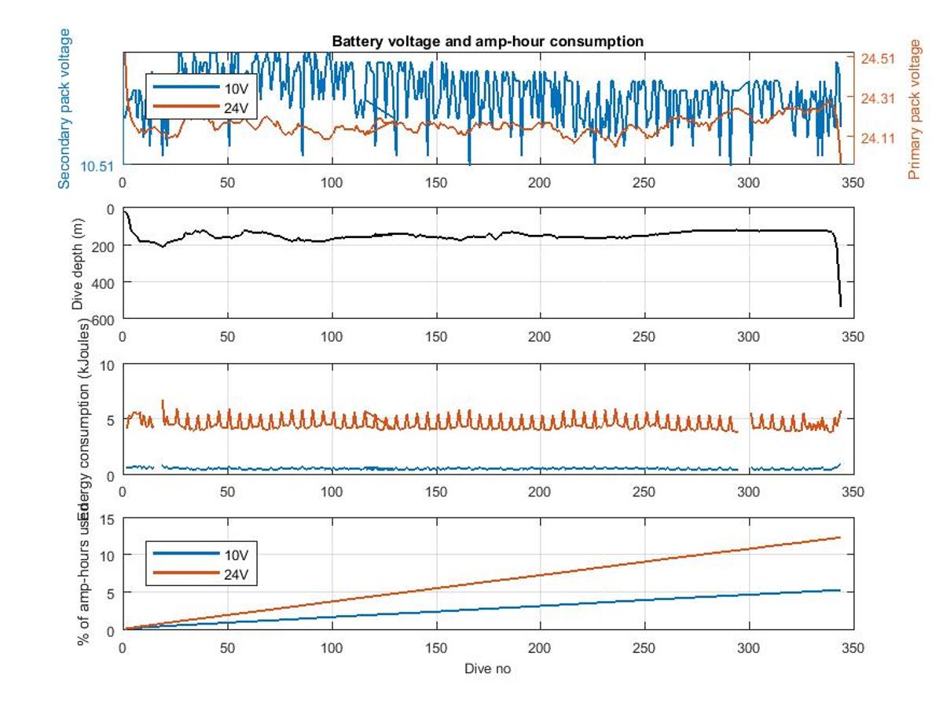Image resolution: width=943 pixels, height=707 pixels.
Task: Click the 10V legend entry in amp-hours plot
Action: coord(203,555)
